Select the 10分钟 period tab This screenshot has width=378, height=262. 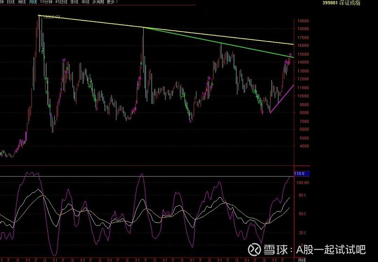click(x=46, y=2)
